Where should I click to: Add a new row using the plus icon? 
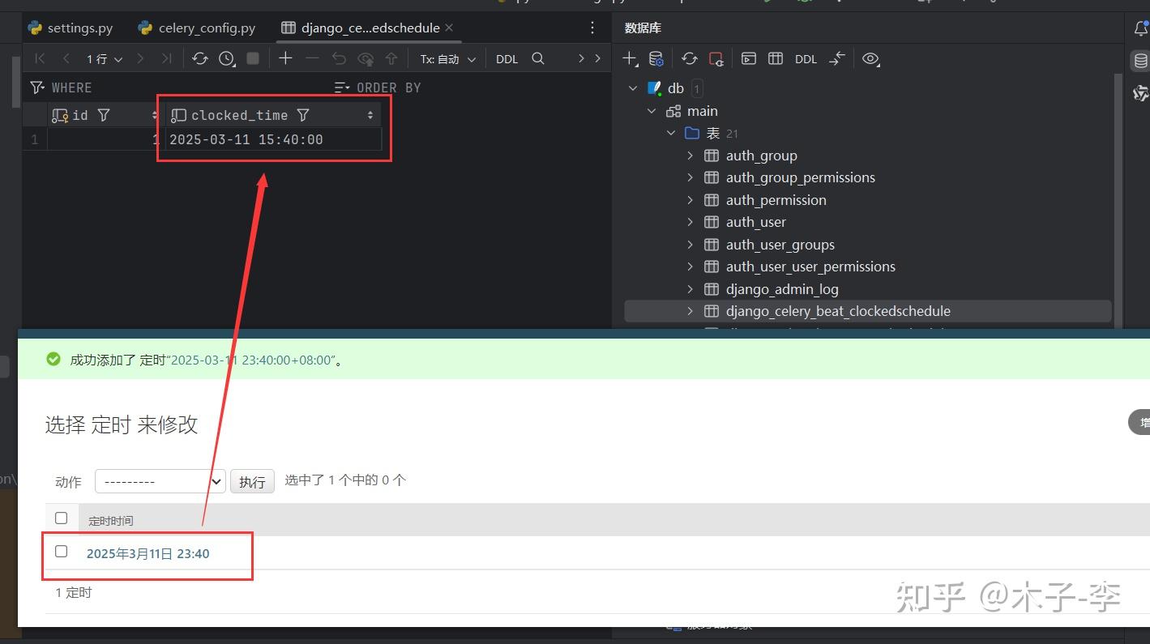pos(284,58)
